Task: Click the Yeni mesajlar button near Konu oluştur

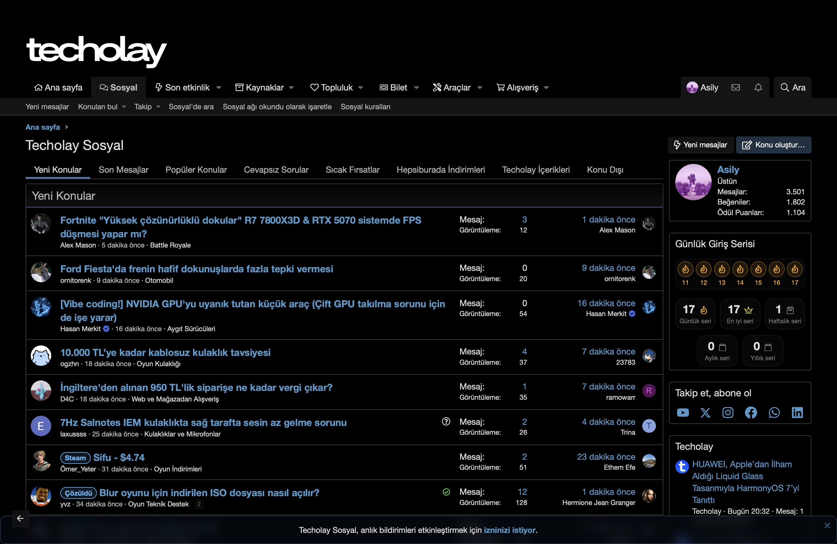Action: [x=700, y=145]
